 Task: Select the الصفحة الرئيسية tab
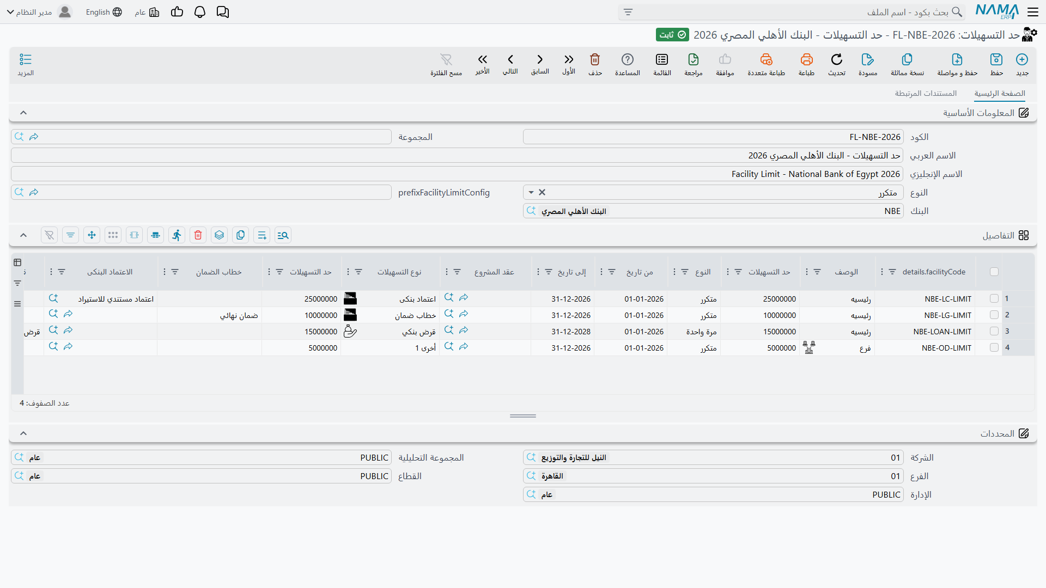point(1000,94)
